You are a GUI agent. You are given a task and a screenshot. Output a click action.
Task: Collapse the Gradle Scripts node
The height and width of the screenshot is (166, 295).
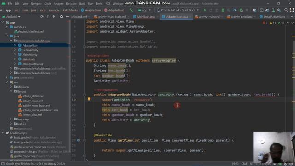pos(3,133)
